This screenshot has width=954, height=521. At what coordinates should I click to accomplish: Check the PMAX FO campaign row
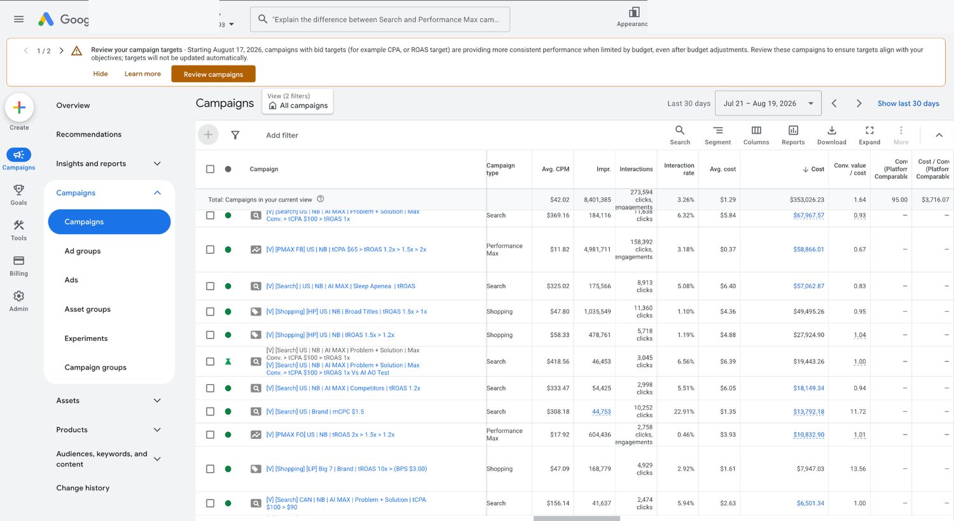click(210, 434)
